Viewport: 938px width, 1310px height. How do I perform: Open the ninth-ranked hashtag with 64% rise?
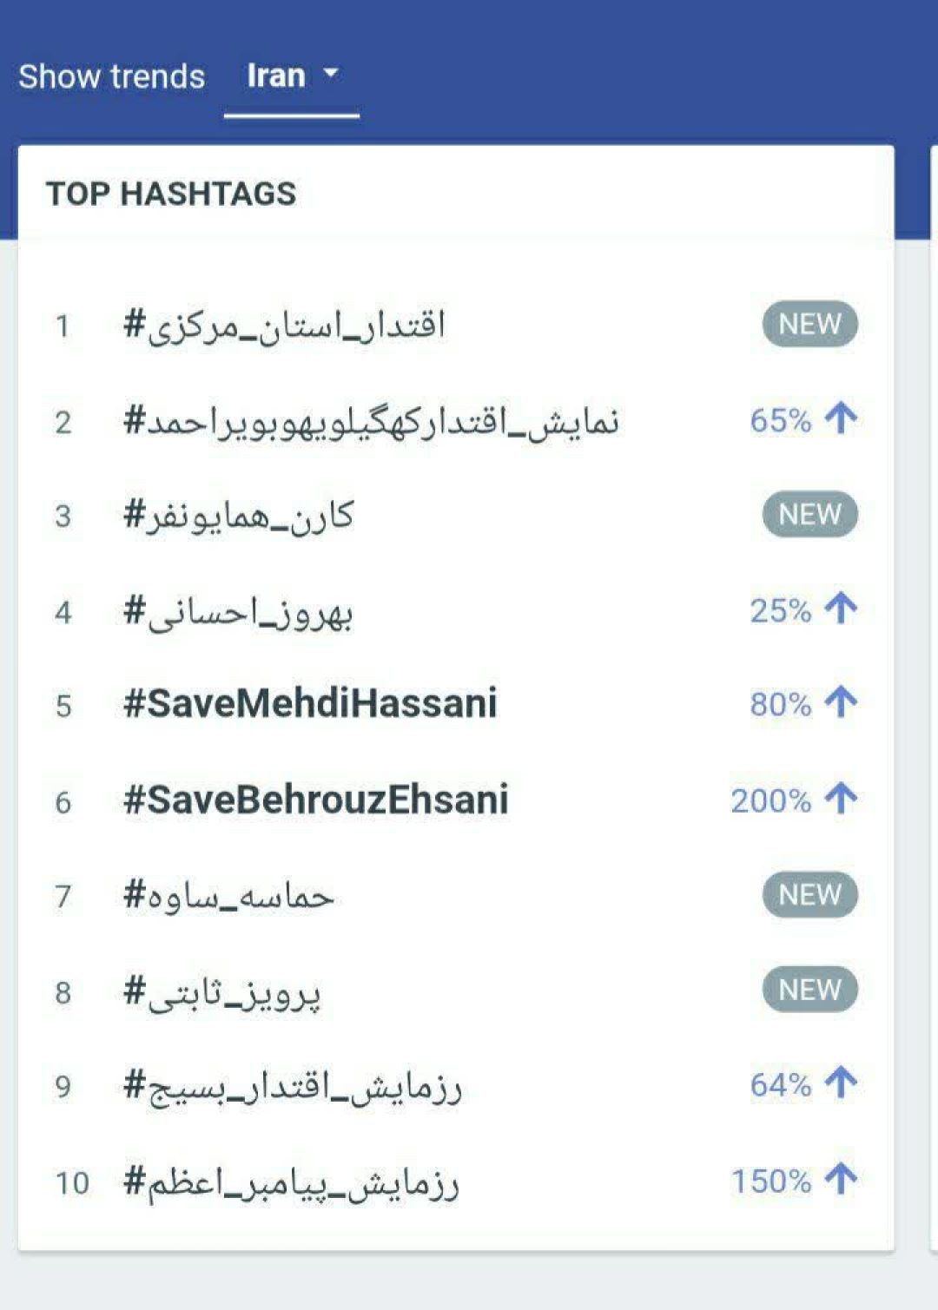(293, 1087)
